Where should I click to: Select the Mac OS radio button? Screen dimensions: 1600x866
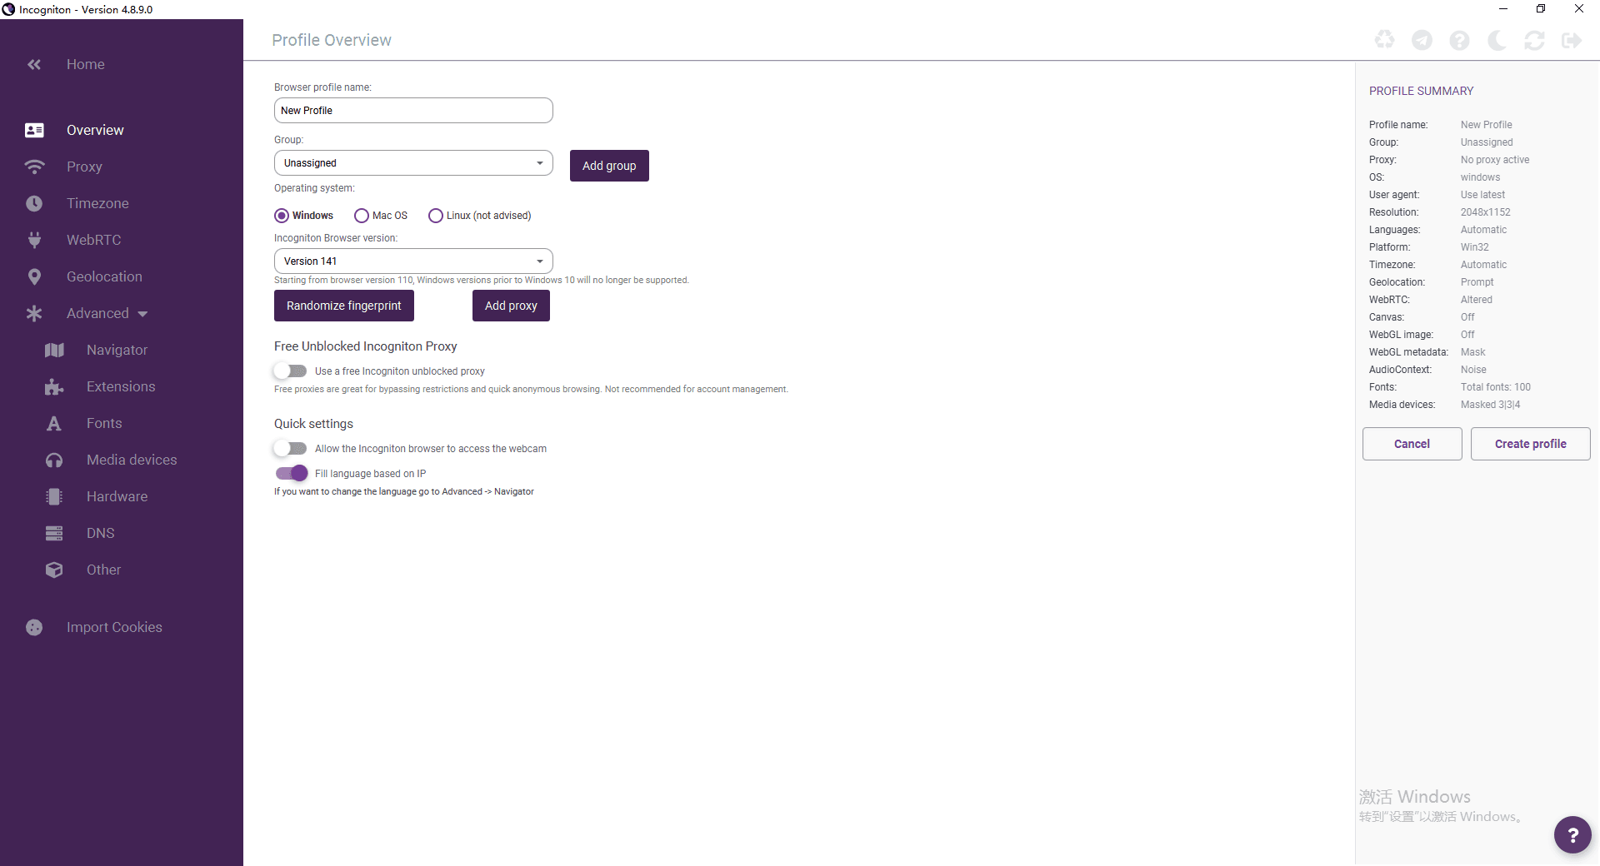pos(362,216)
